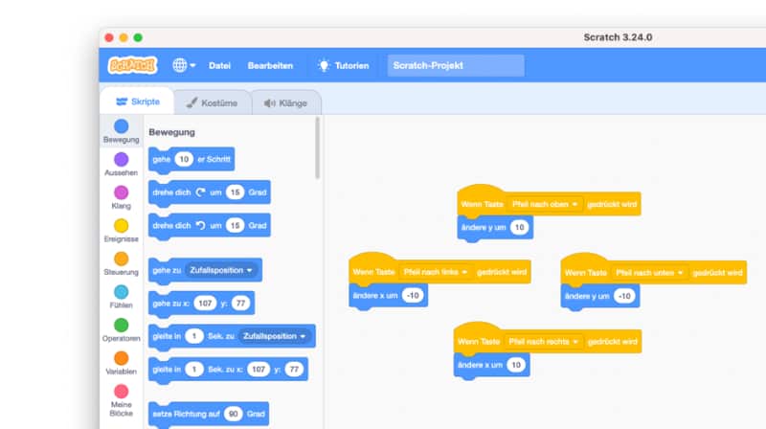Screen dimensions: 766x429
Task: Click the speaker icon on Klänge tab
Action: pos(270,103)
